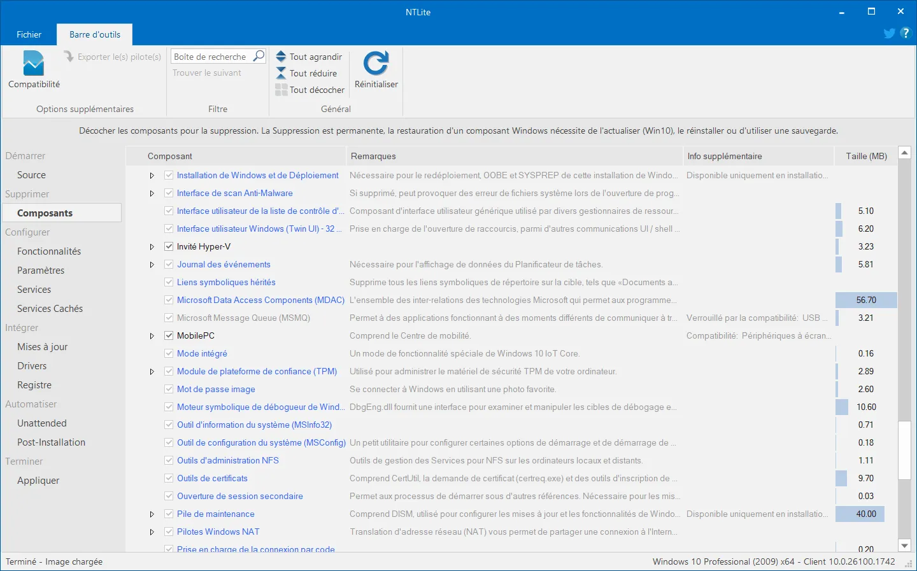Open the Compatibilité options
The width and height of the screenshot is (917, 571).
click(34, 69)
